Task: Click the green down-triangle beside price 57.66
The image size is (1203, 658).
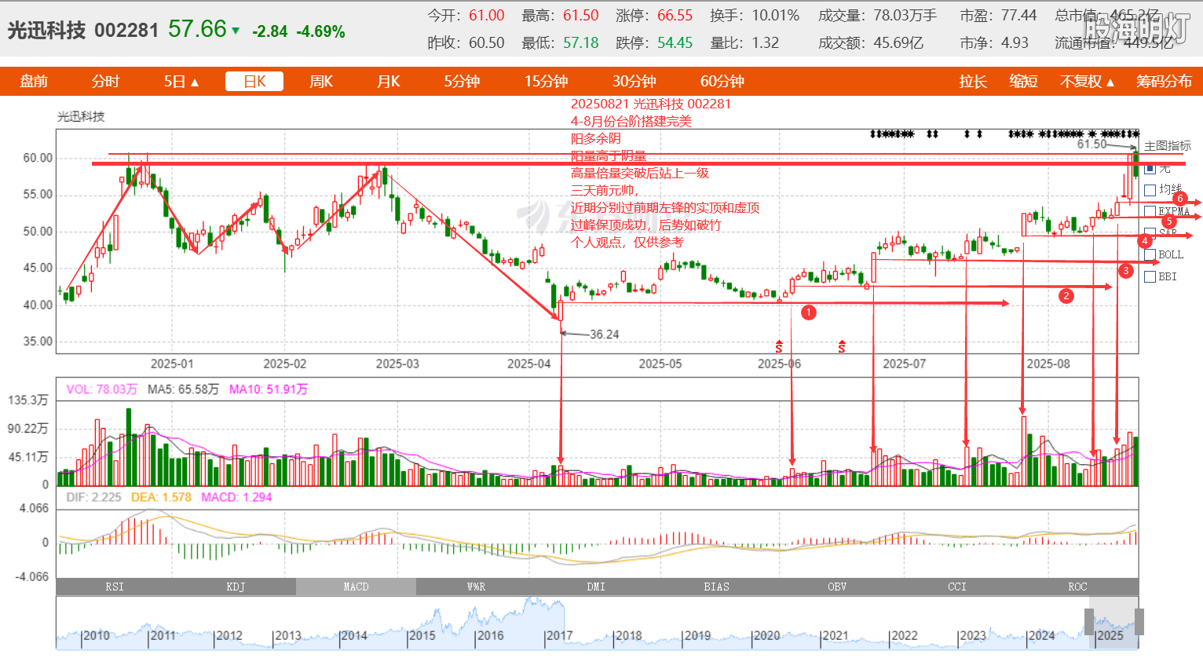Action: pyautogui.click(x=236, y=31)
